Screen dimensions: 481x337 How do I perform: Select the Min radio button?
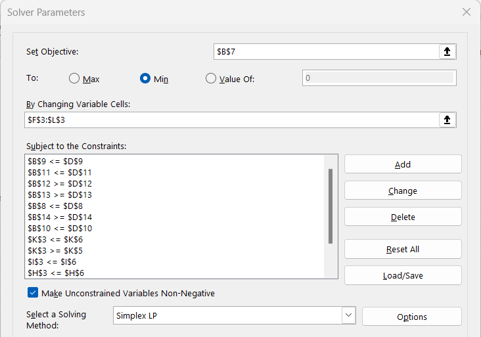click(145, 78)
